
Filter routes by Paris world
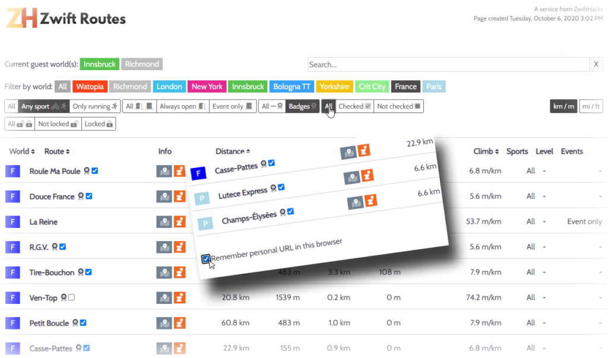(434, 87)
